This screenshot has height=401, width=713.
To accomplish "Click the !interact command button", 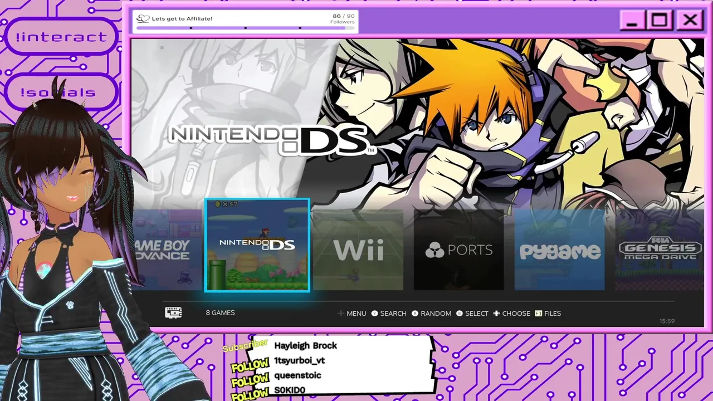I will click(61, 37).
